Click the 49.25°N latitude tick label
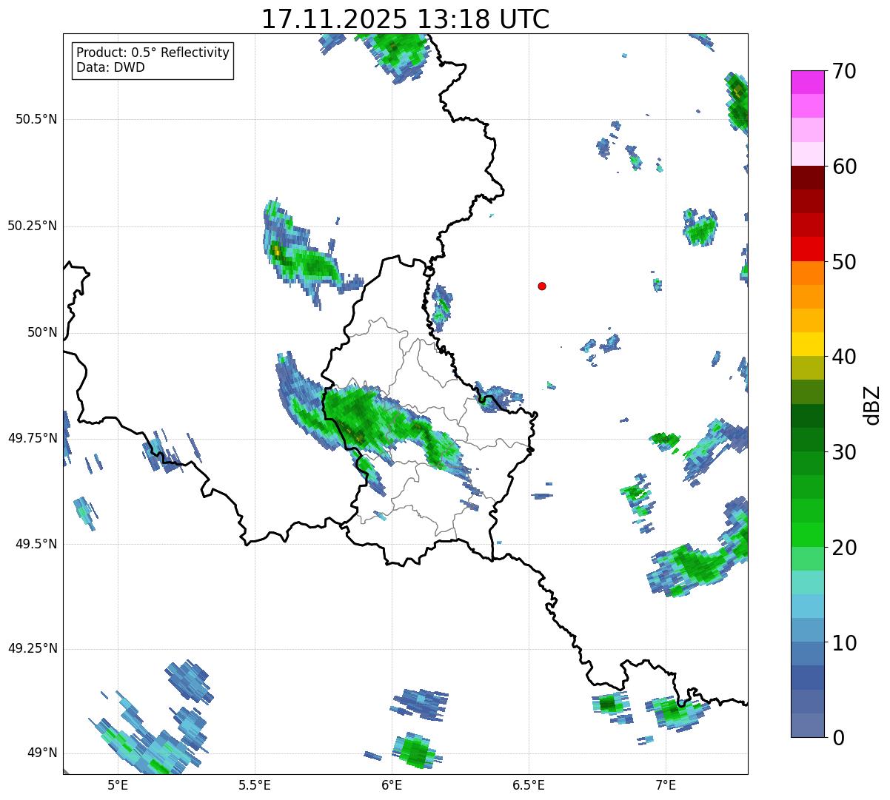Image resolution: width=890 pixels, height=800 pixels. 33,648
